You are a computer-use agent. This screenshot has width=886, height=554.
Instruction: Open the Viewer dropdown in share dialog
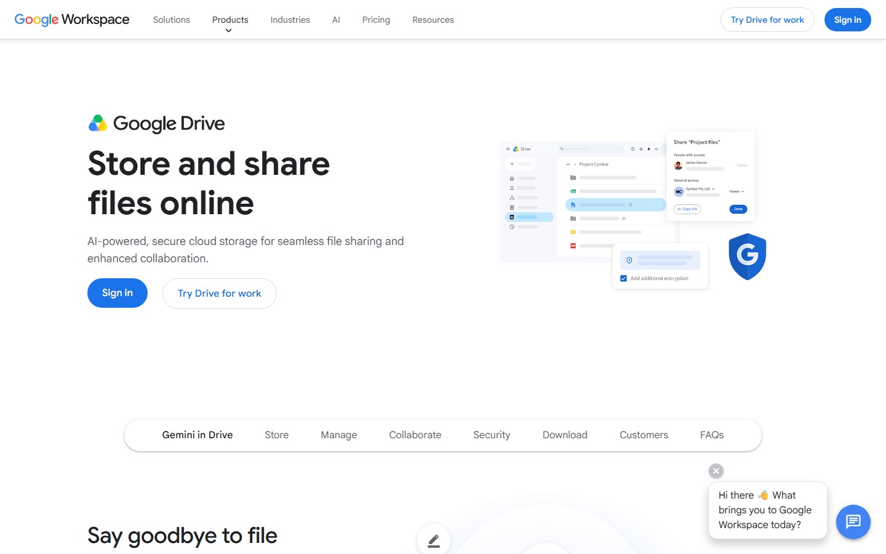coord(736,191)
